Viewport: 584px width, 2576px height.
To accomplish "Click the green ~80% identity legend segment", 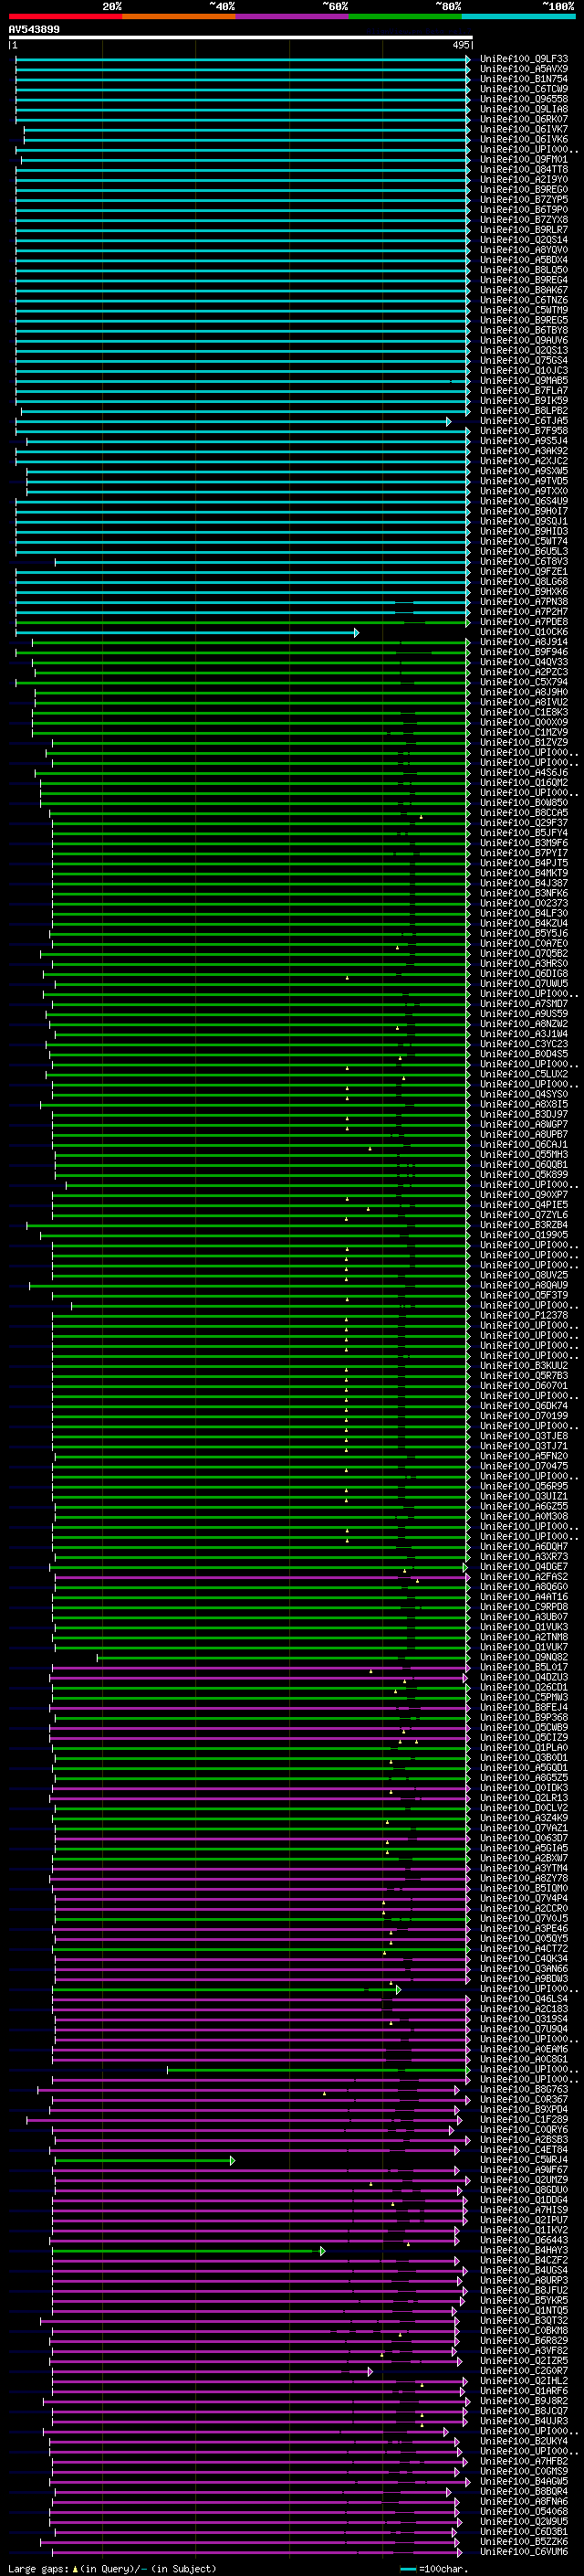I will click(405, 16).
